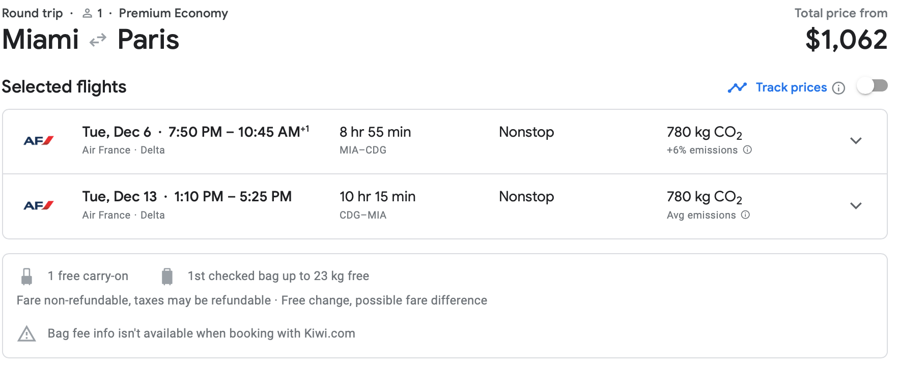The width and height of the screenshot is (898, 366).
Task: Click the $1,062 total price
Action: coord(846,40)
